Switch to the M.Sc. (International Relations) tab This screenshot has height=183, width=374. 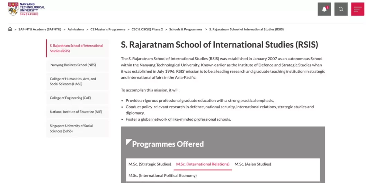point(203,164)
